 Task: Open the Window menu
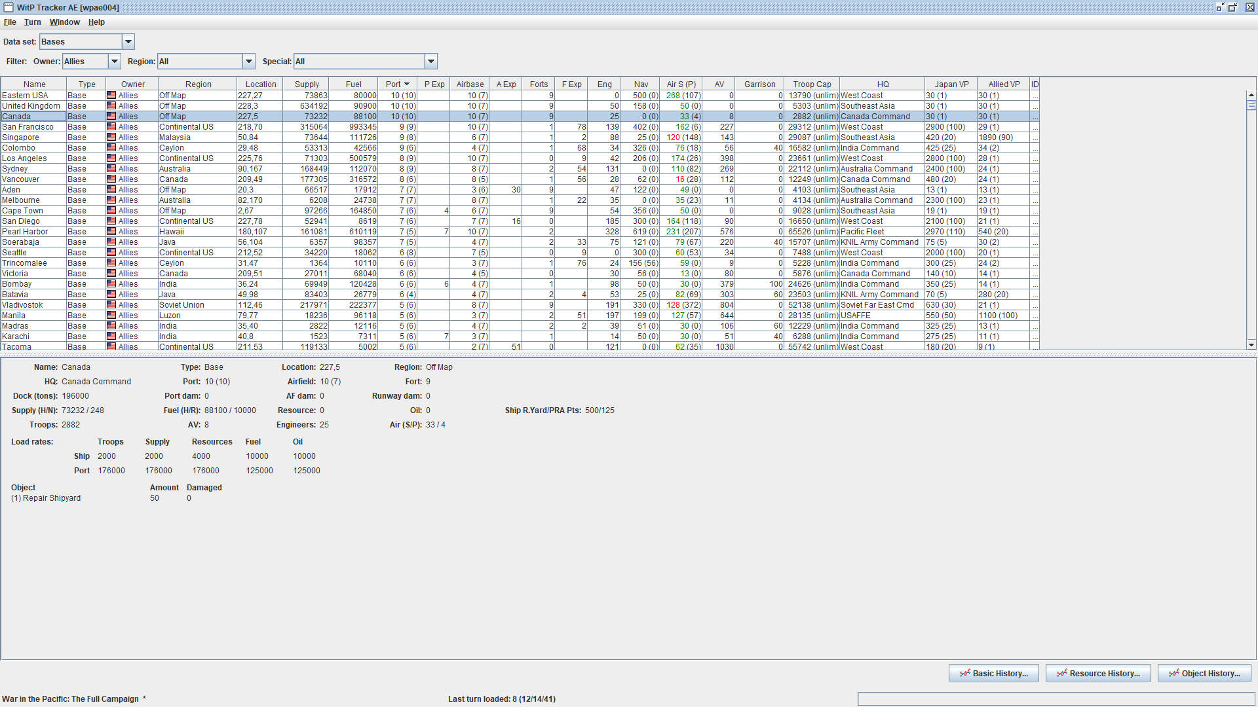click(65, 22)
